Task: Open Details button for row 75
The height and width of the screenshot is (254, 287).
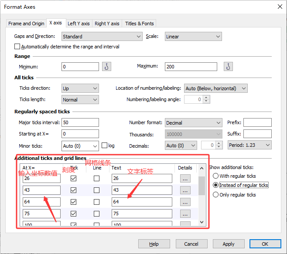Action: click(x=185, y=213)
